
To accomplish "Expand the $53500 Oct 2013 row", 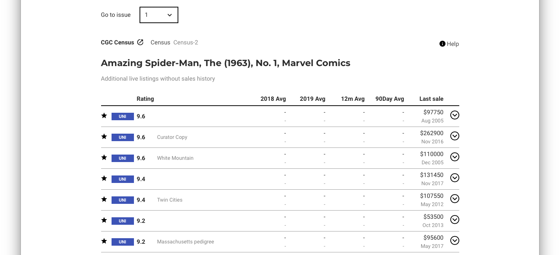I will click(x=454, y=220).
